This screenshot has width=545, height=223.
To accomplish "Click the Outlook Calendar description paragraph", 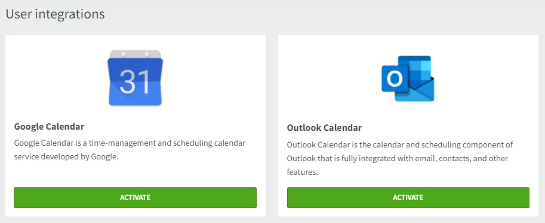I will point(400,158).
